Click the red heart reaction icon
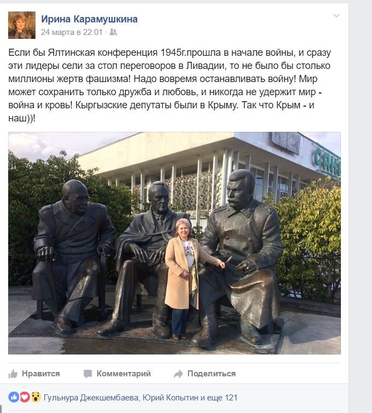The height and width of the screenshot is (413, 372). [x=25, y=397]
